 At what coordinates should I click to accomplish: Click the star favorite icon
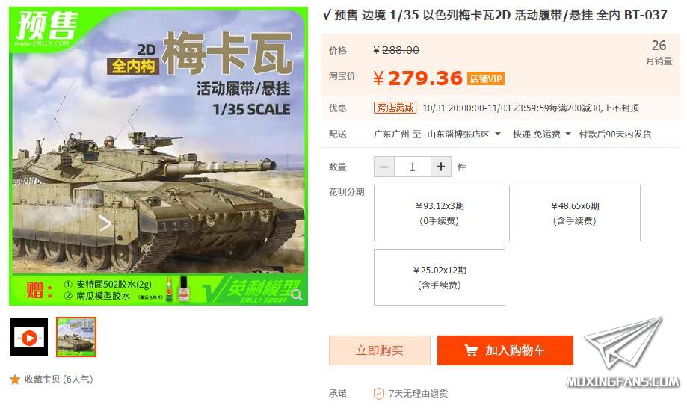(15, 379)
